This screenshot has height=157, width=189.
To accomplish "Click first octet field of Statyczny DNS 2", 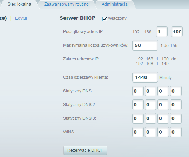I will [x=138, y=105].
